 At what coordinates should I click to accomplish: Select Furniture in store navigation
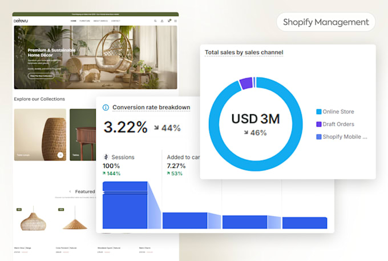point(85,21)
